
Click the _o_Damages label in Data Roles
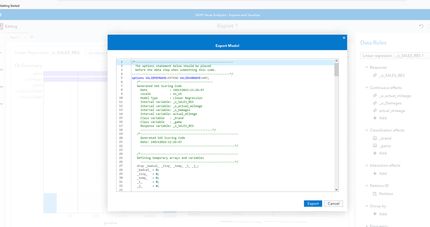pos(390,103)
